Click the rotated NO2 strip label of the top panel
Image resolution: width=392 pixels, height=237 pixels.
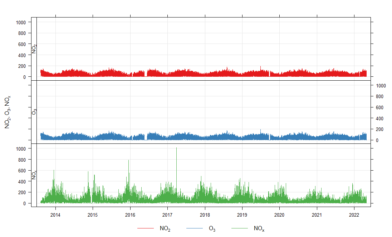34,49
